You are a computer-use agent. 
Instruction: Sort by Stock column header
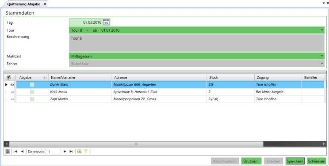click(230, 78)
